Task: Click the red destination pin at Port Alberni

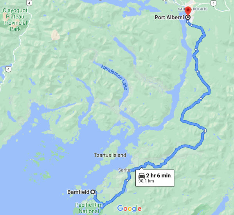Action: (188, 11)
